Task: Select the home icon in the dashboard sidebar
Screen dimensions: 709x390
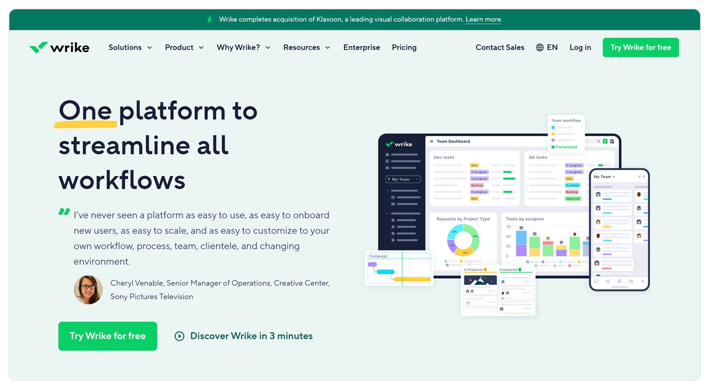Action: pyautogui.click(x=387, y=155)
